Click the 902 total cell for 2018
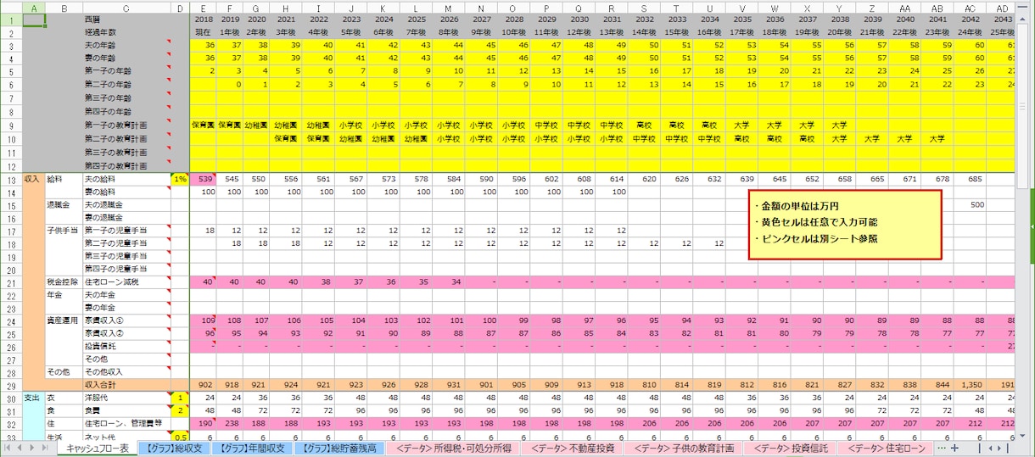The height and width of the screenshot is (457, 1035). [x=203, y=385]
